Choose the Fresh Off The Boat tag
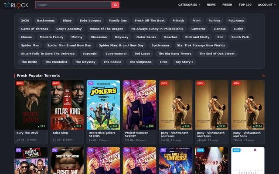Screen dimensions: 279x174 [x=150, y=20]
